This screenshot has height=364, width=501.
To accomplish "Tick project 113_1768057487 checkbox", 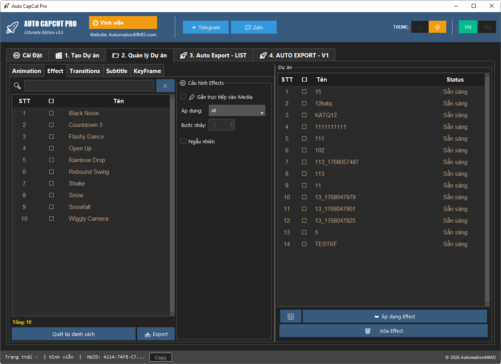I will pyautogui.click(x=304, y=162).
